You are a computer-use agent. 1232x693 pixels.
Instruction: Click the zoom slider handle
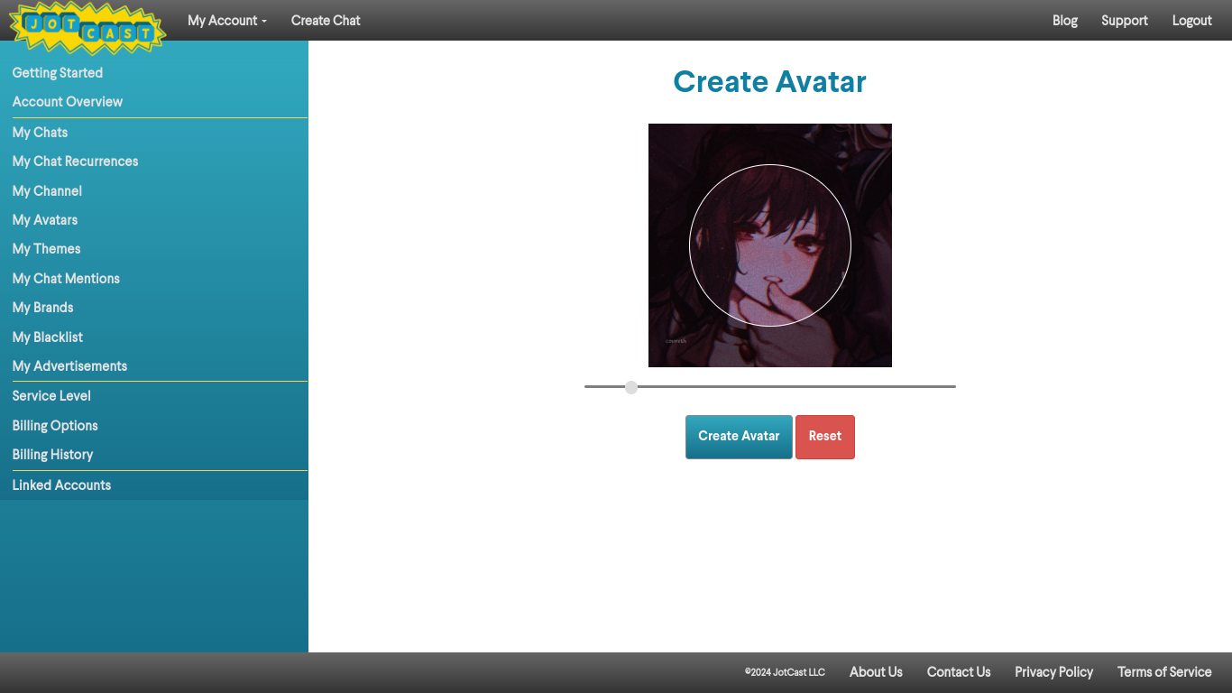click(631, 387)
